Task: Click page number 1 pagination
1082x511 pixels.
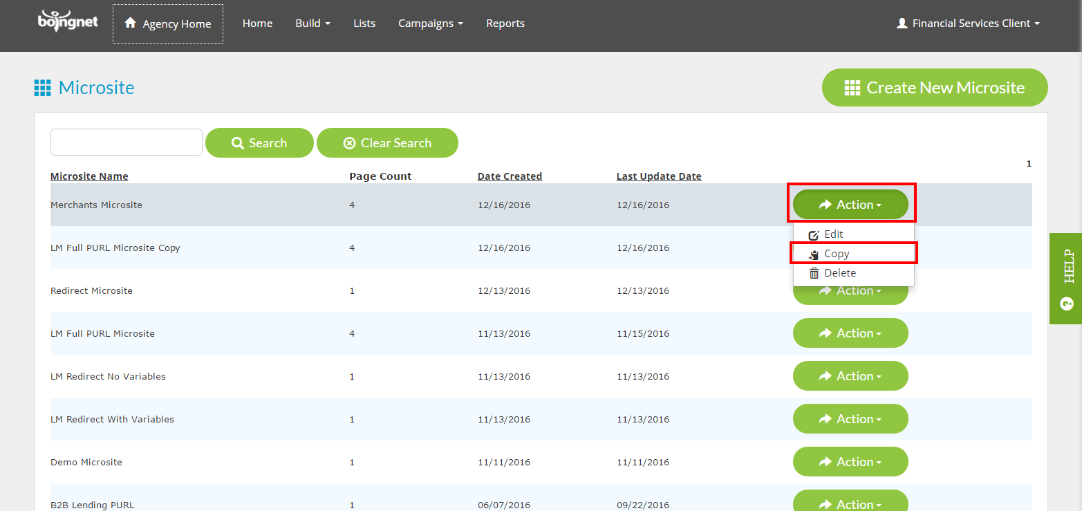Action: [x=1029, y=164]
